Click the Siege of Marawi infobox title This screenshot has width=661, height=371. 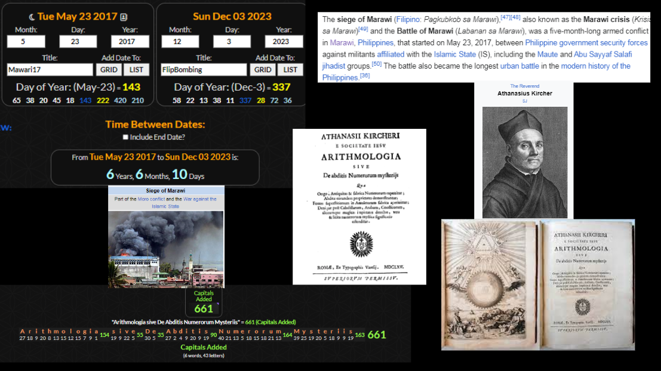pyautogui.click(x=165, y=191)
